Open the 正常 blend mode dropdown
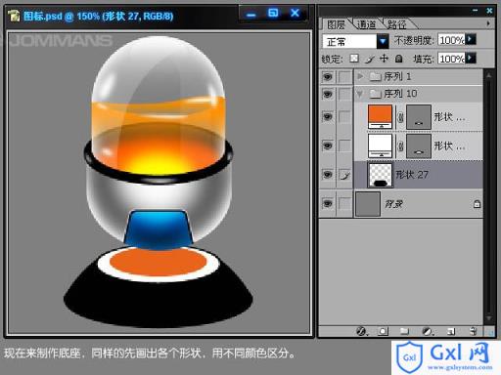 pos(383,41)
